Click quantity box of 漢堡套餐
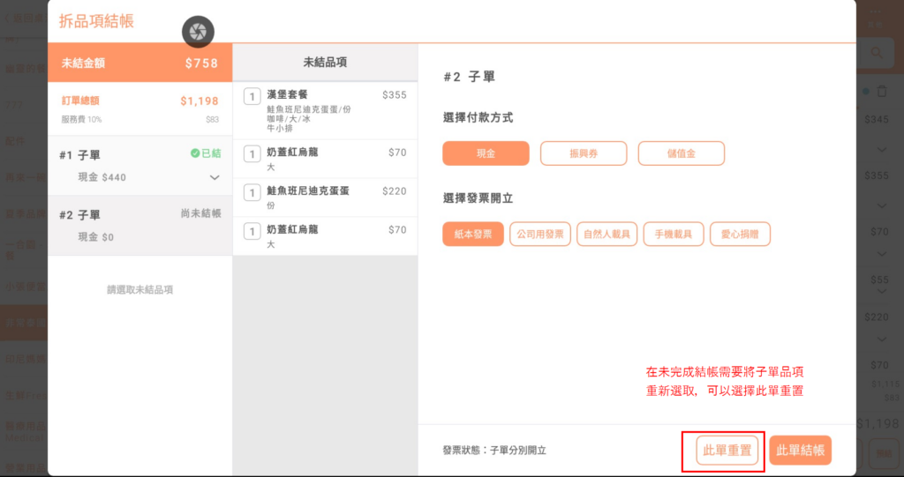 252,97
